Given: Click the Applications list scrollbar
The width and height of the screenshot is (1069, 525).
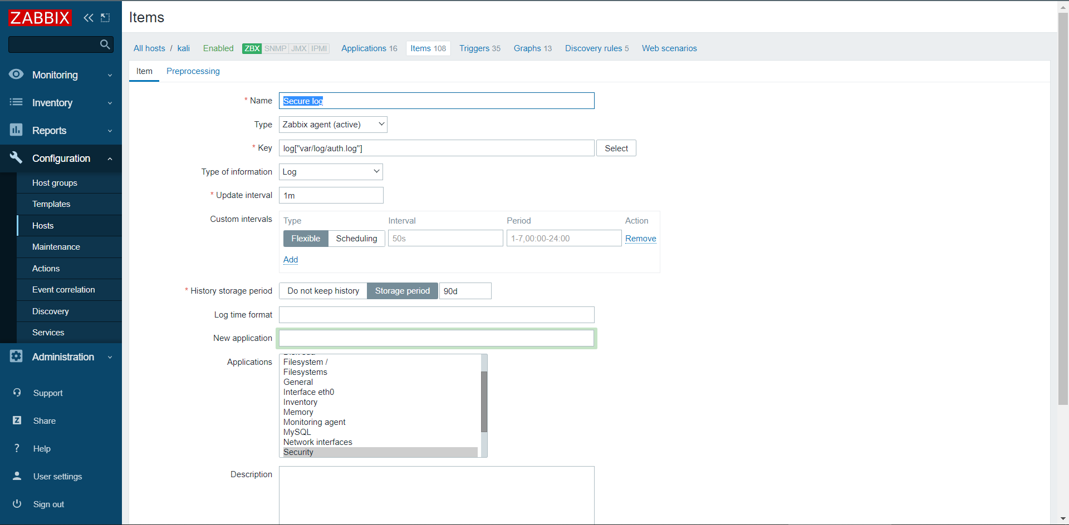Looking at the screenshot, I should (484, 402).
